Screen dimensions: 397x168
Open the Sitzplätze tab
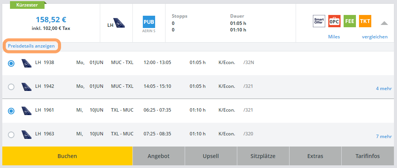[263, 156]
